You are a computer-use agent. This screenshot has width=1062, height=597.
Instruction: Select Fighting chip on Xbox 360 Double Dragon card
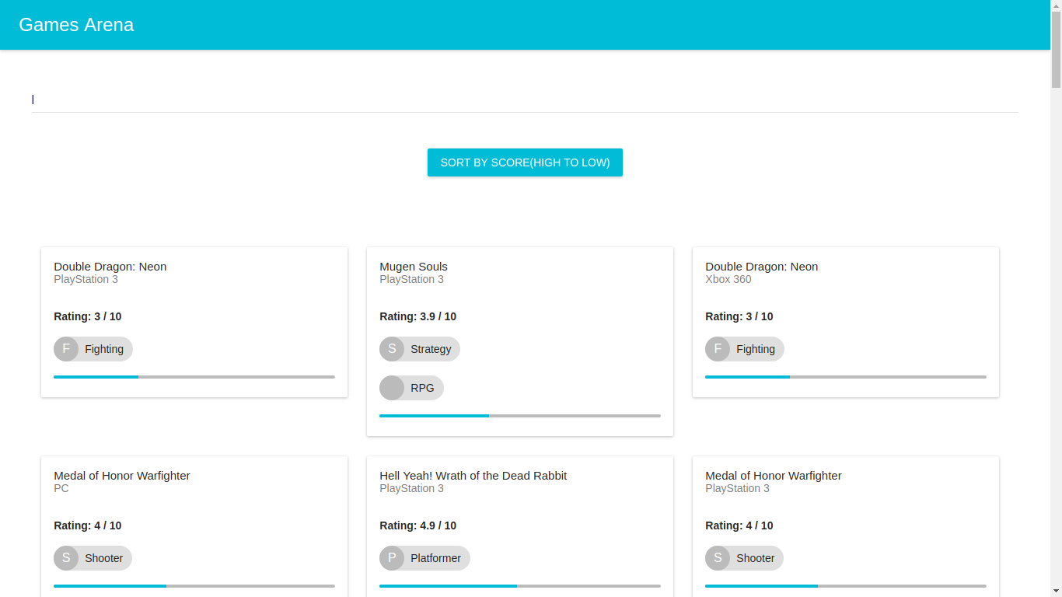tap(745, 349)
